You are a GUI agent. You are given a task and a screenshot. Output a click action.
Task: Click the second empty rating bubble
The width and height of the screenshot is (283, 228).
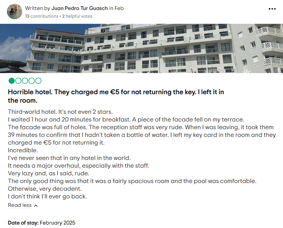[18, 81]
